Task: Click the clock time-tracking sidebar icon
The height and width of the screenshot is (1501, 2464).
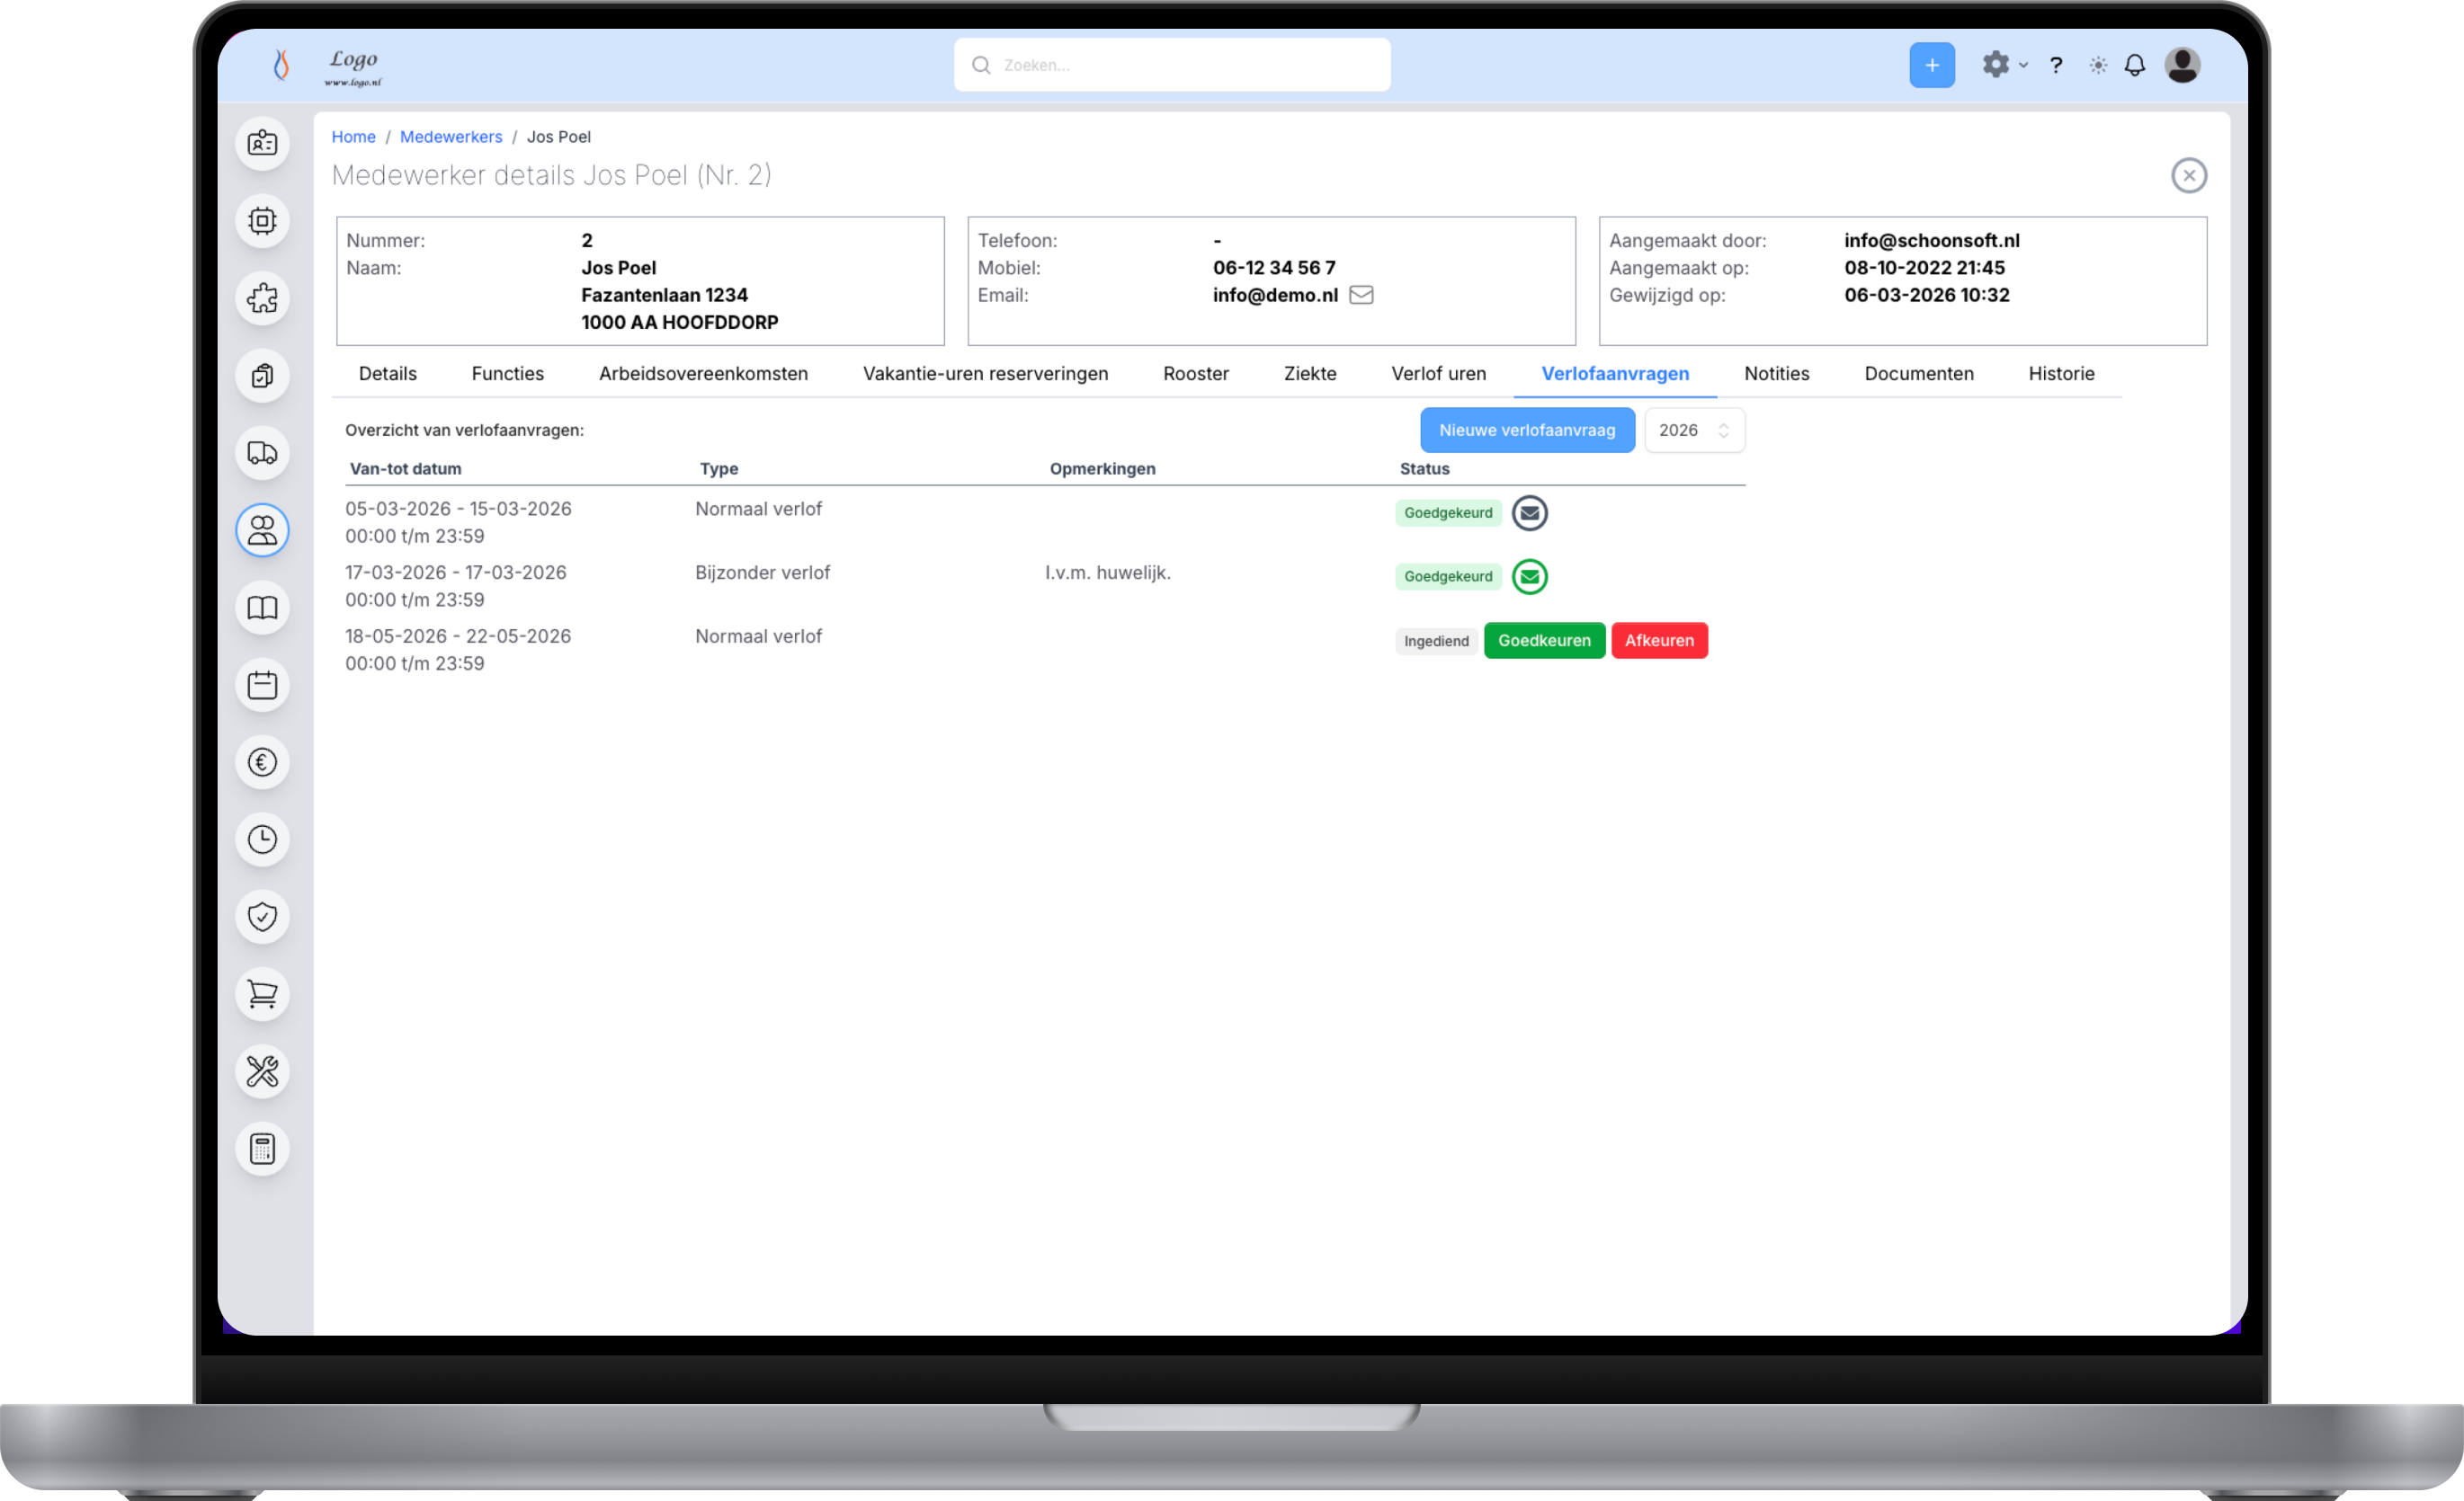Action: click(262, 839)
